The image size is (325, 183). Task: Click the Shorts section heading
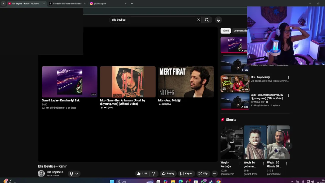231,120
